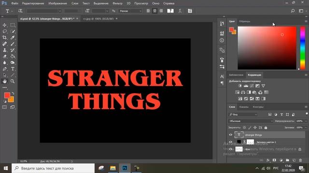This screenshot has width=309, height=173.
Task: Create new group folder icon
Action: pyautogui.click(x=288, y=160)
